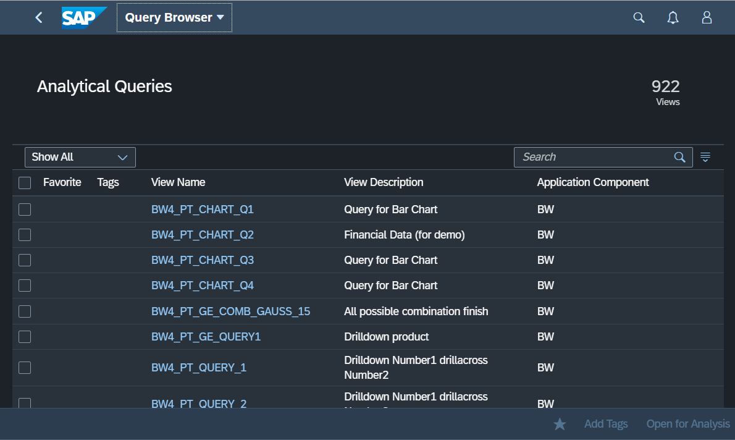Open BW4_PT_CHART_Q3 view link
The image size is (735, 440).
203,260
